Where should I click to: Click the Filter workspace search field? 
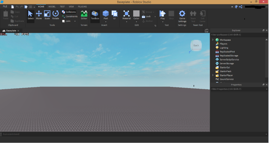[239, 35]
